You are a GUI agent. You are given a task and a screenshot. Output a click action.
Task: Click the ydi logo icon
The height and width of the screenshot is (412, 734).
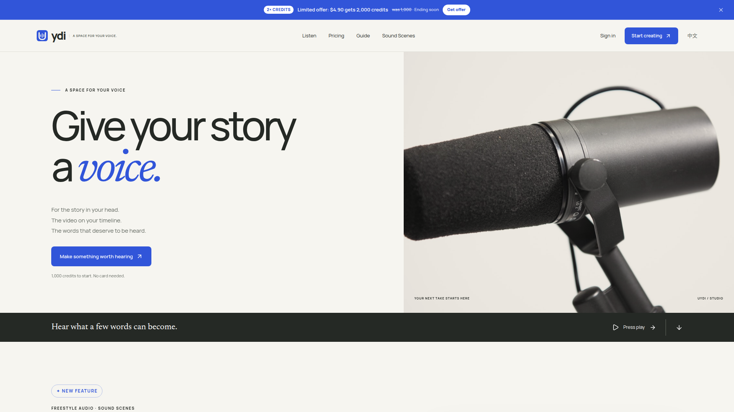42,35
